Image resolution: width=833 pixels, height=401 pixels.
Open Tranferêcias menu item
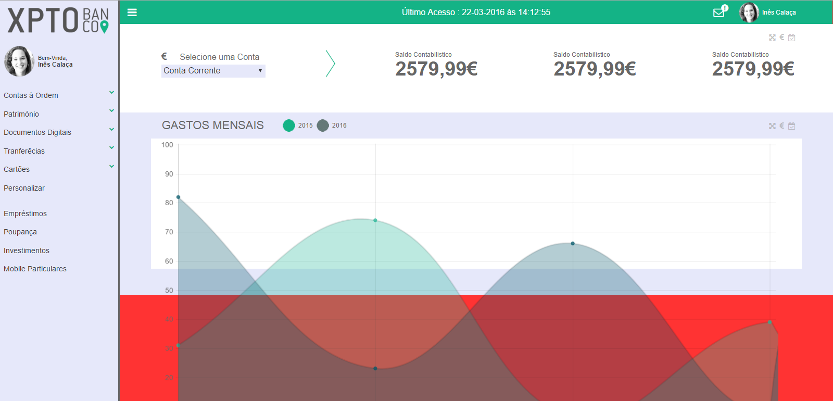coord(24,151)
